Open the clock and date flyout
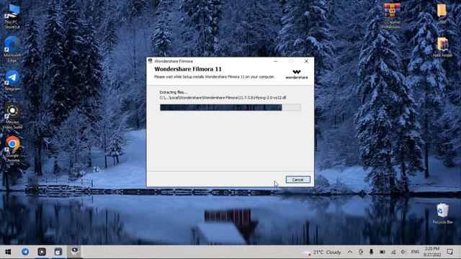Image resolution: width=461 pixels, height=259 pixels. pos(432,252)
